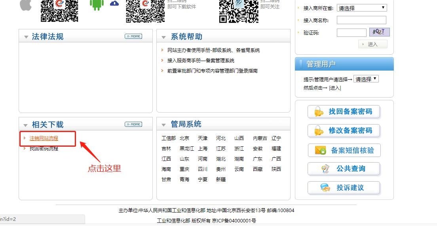
Task: Collapse the 管局系统 triangle
Action: [x=163, y=125]
